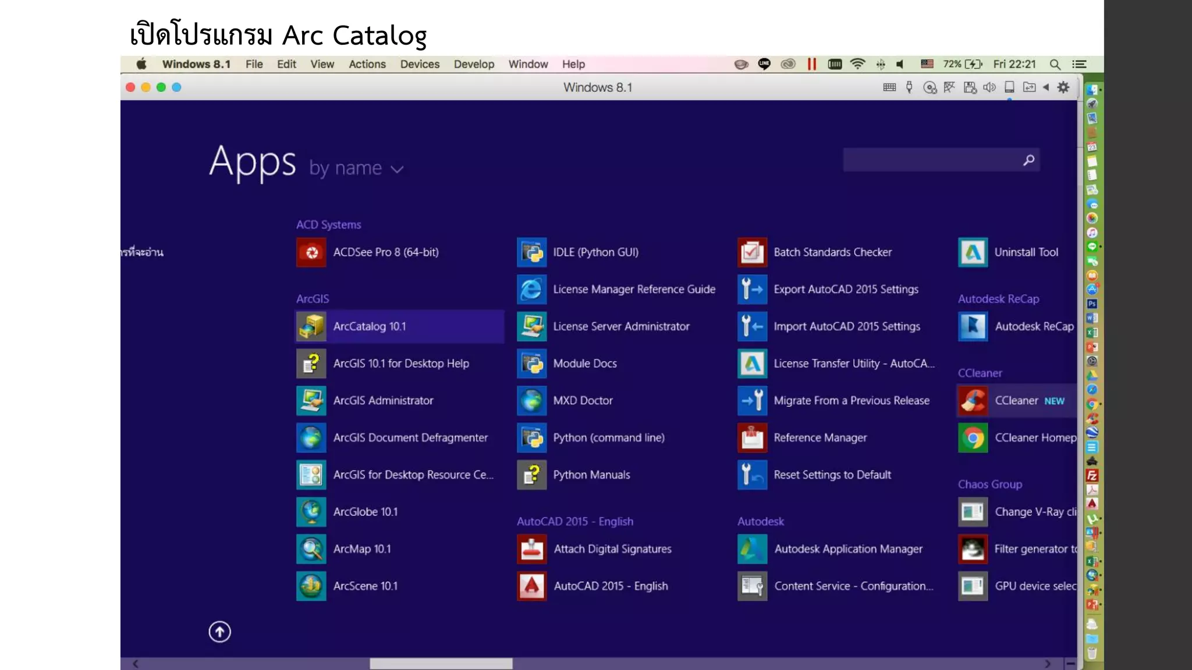Open the Apple menu
The height and width of the screenshot is (670, 1192).
coord(141,64)
